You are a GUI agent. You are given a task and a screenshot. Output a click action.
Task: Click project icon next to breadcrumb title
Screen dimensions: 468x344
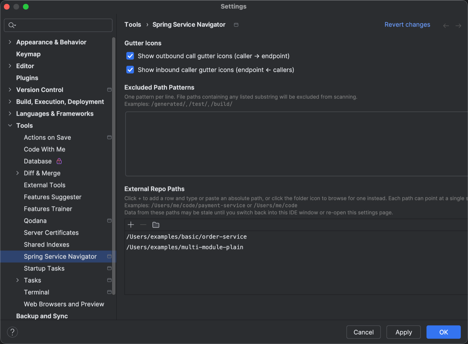[236, 25]
